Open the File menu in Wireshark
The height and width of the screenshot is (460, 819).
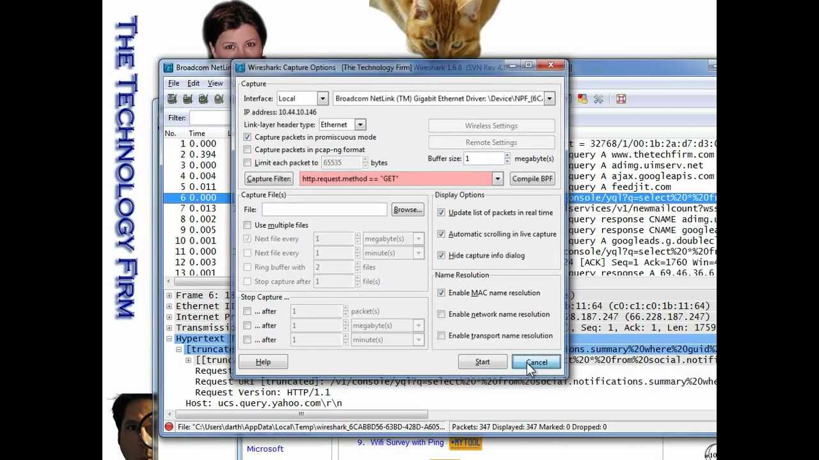173,83
